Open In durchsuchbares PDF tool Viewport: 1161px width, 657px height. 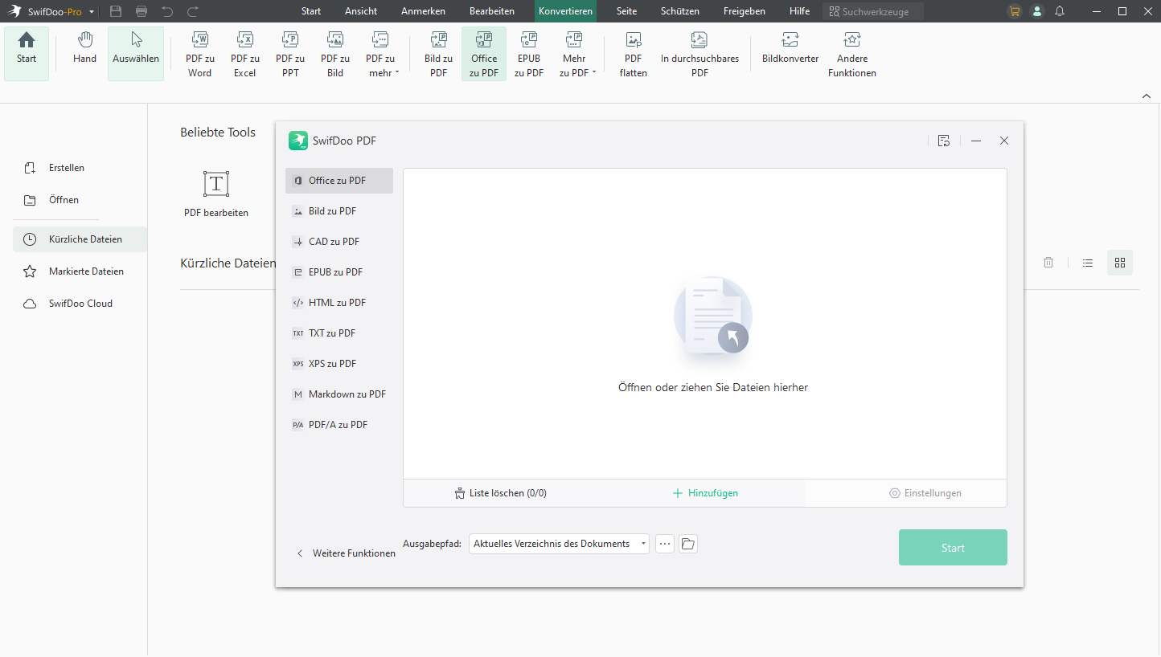[x=699, y=54]
